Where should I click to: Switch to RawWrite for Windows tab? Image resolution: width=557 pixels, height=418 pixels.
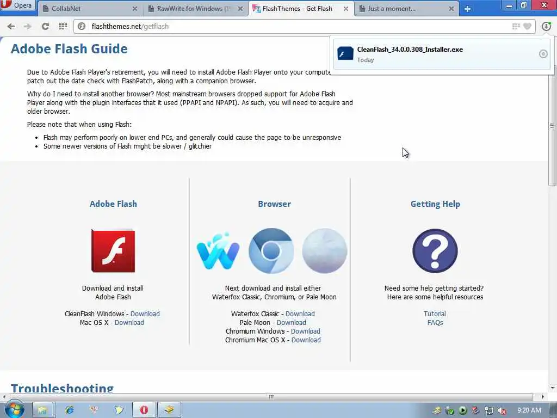pos(195,9)
